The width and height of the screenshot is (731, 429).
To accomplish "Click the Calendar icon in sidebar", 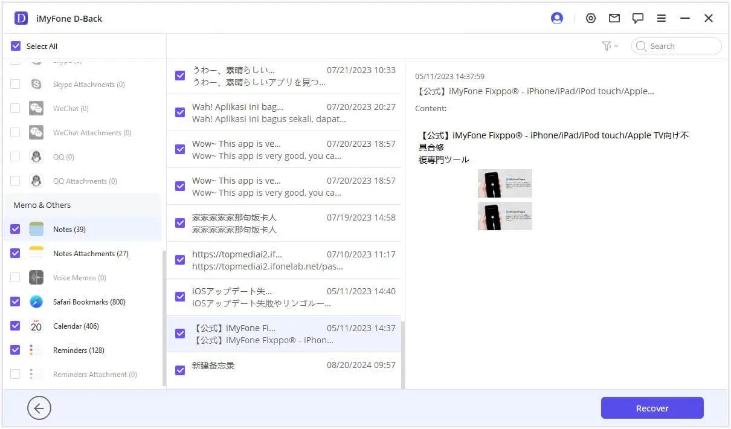I will 36,326.
